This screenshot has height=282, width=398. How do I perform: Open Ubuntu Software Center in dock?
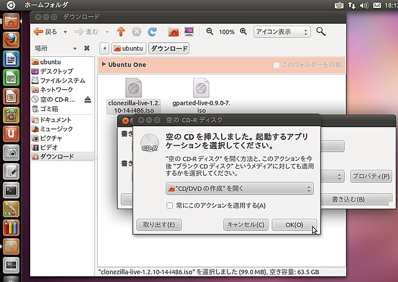pos(11,115)
